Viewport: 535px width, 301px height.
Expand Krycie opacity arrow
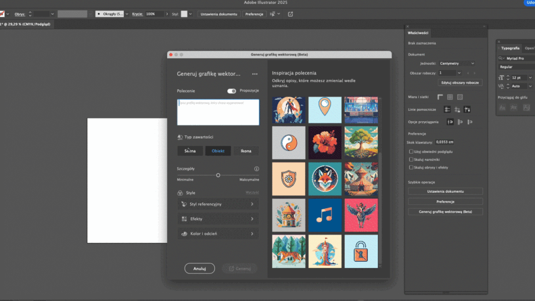(x=167, y=14)
